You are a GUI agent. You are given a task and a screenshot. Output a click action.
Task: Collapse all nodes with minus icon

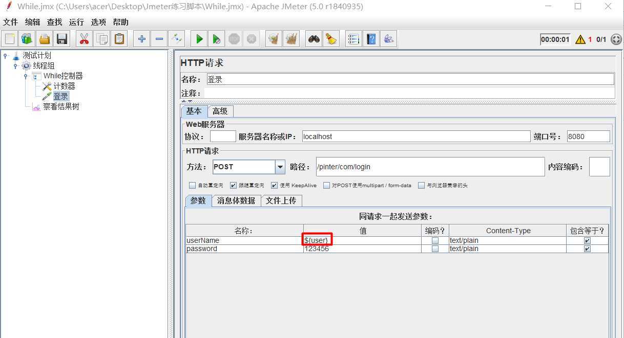(x=159, y=39)
